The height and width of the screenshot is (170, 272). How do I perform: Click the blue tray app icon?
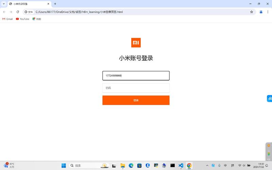pos(213,166)
